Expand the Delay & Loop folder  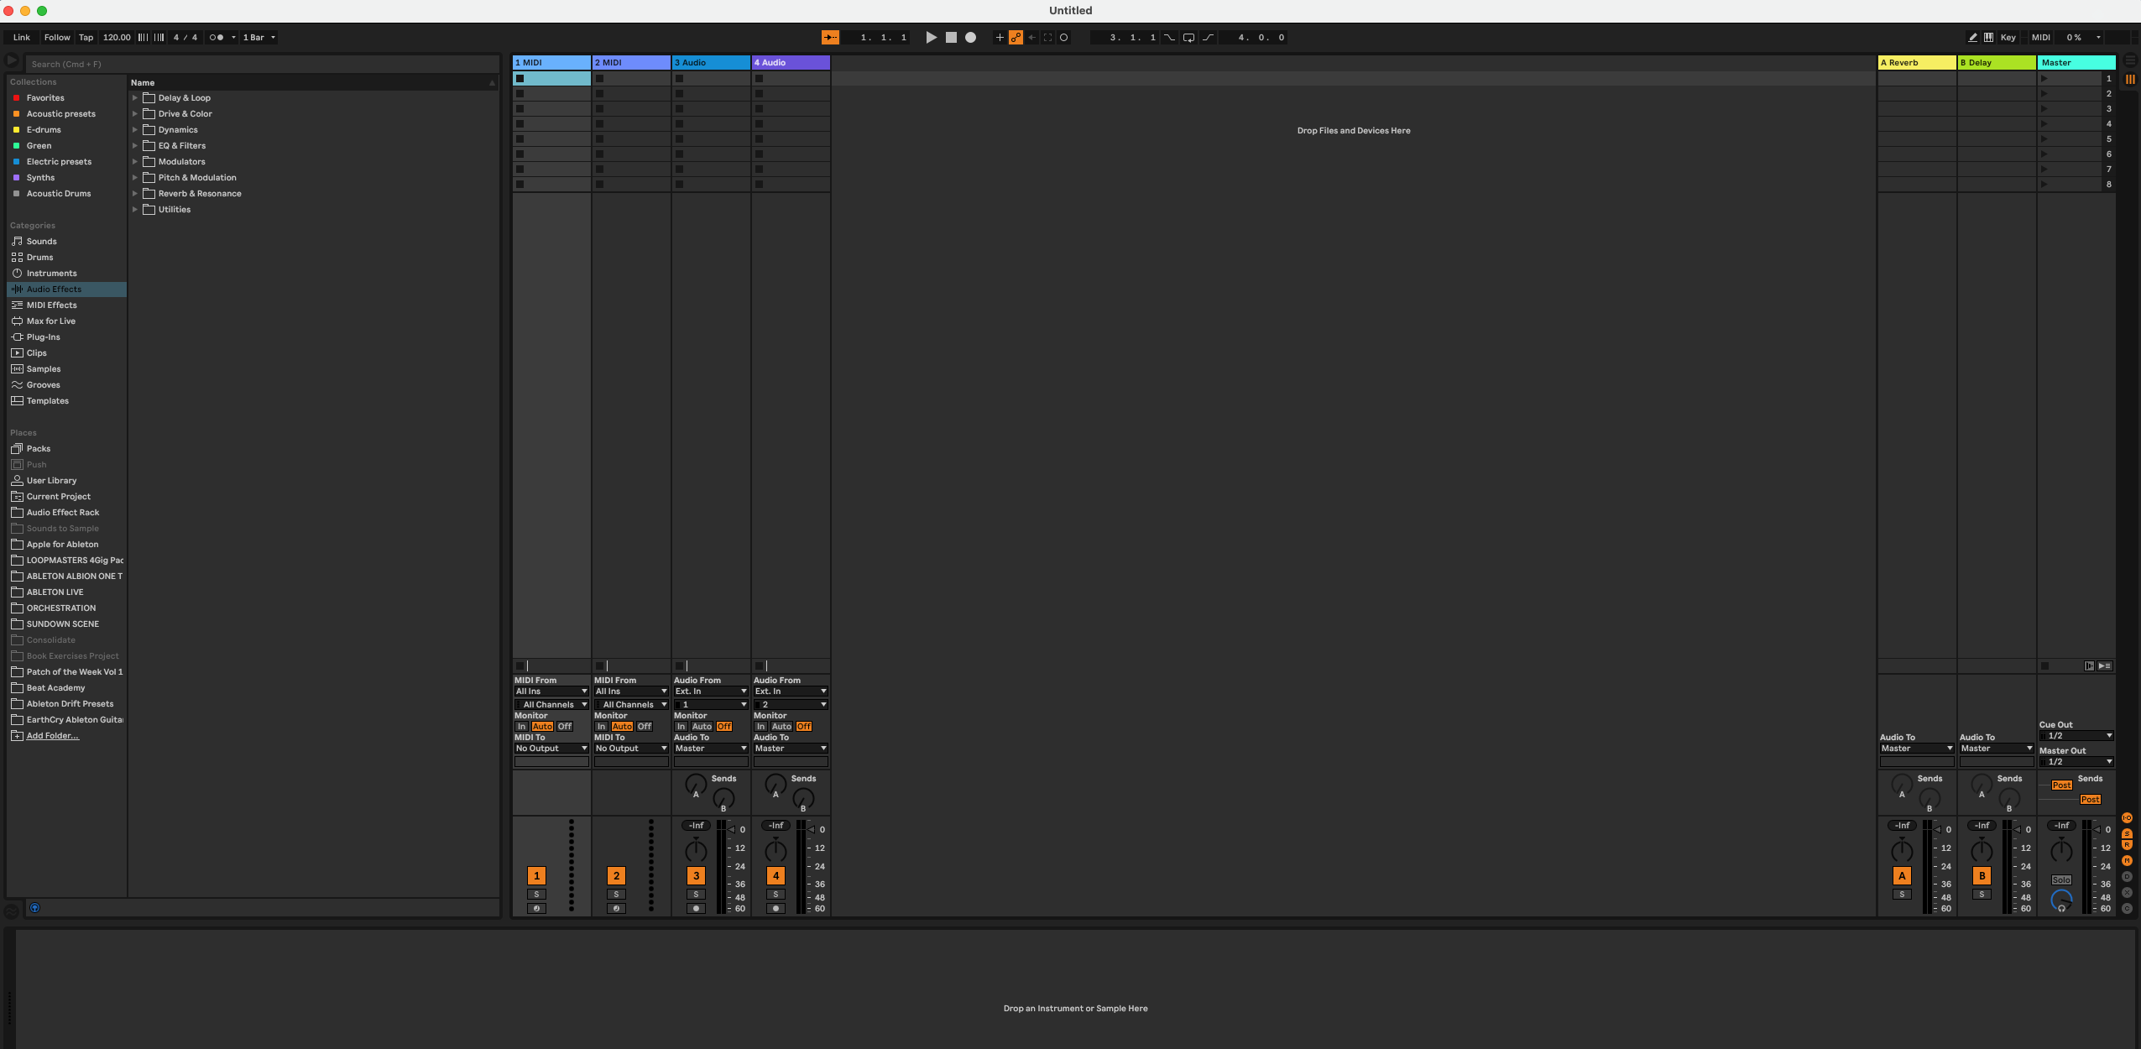click(134, 98)
